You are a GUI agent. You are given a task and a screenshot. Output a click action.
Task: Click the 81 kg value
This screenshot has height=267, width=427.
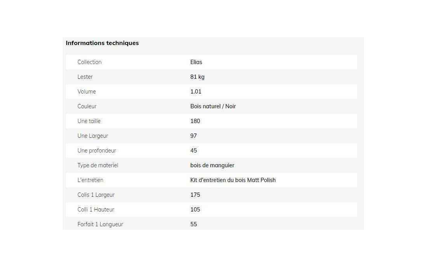click(197, 77)
